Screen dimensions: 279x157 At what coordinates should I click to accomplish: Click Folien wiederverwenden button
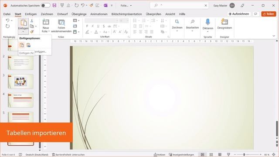(61, 26)
